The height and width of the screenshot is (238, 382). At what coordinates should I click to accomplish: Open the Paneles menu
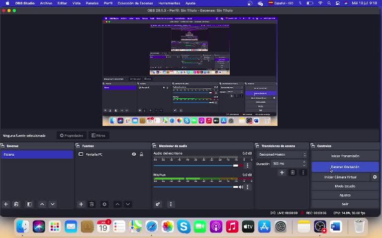(92, 3)
